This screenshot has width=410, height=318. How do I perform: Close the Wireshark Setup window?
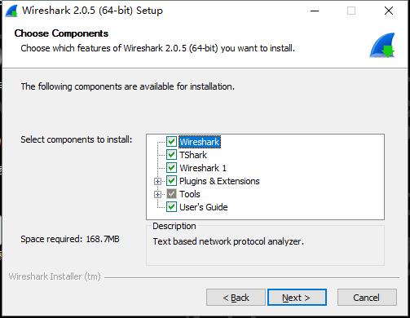(x=389, y=11)
